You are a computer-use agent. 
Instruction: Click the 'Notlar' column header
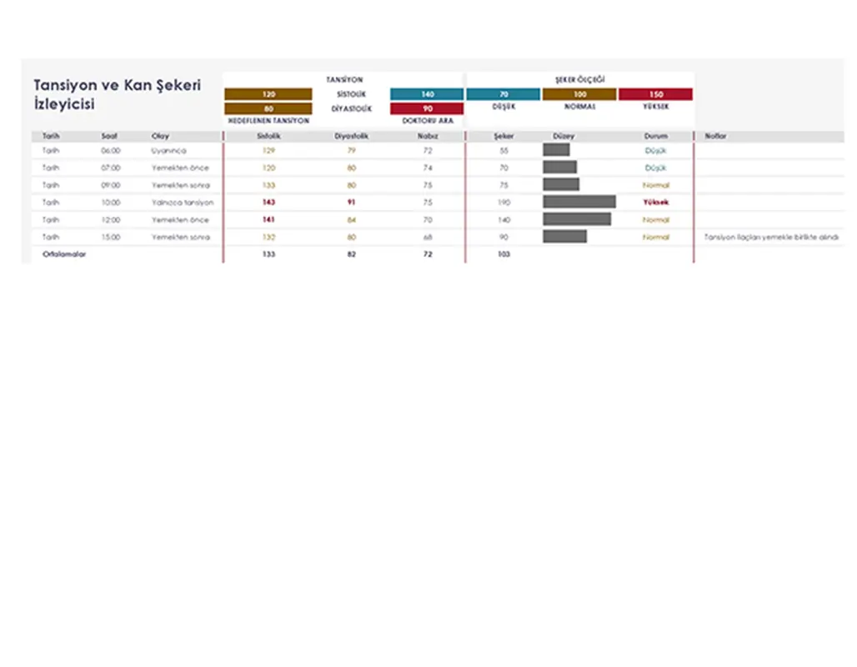tap(715, 136)
